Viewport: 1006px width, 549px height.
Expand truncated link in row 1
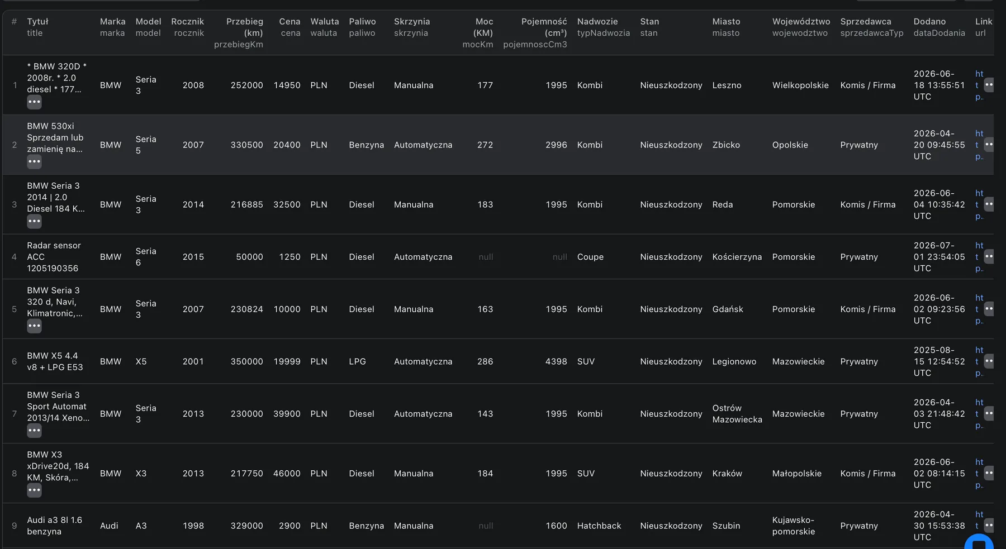(989, 85)
